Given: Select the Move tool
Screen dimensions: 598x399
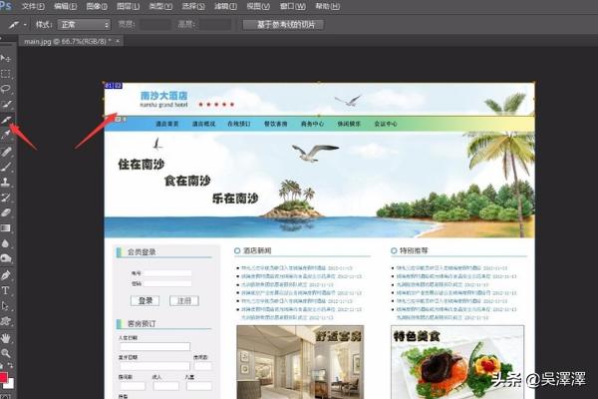Looking at the screenshot, I should click(6, 59).
